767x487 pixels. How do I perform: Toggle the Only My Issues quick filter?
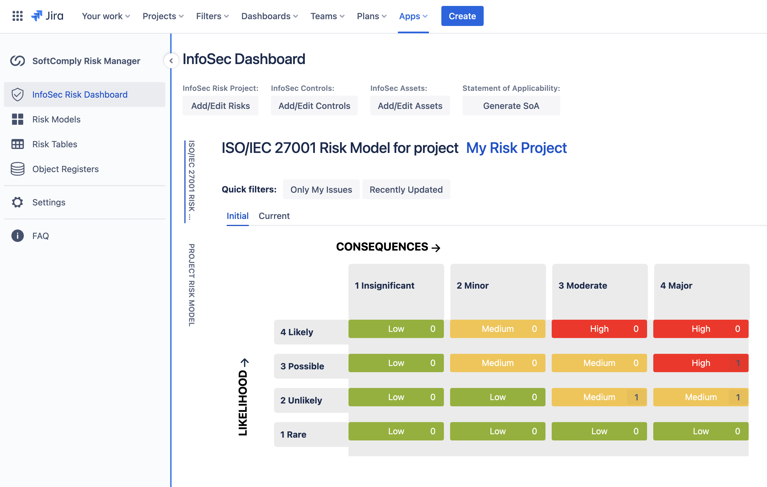point(321,190)
